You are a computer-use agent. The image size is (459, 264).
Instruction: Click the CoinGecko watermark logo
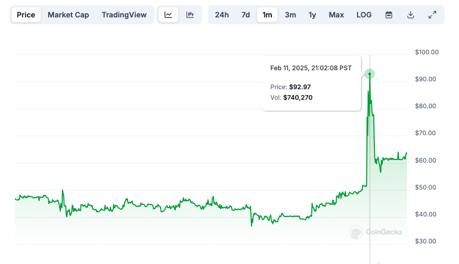coord(375,232)
